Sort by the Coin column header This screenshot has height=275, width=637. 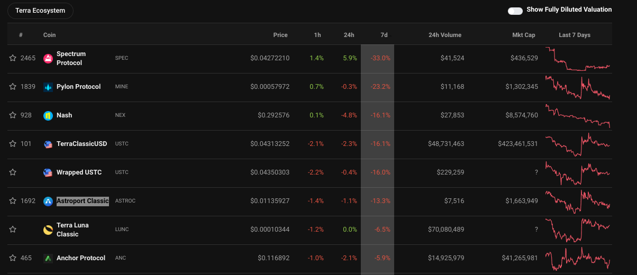click(x=49, y=35)
